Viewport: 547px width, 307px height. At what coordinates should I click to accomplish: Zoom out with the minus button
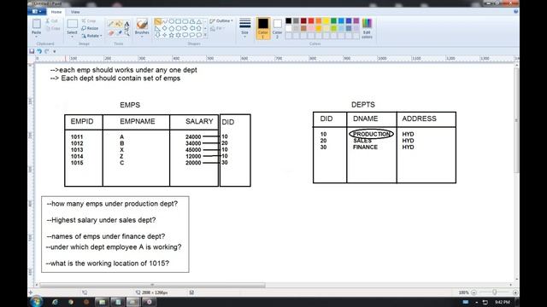473,293
